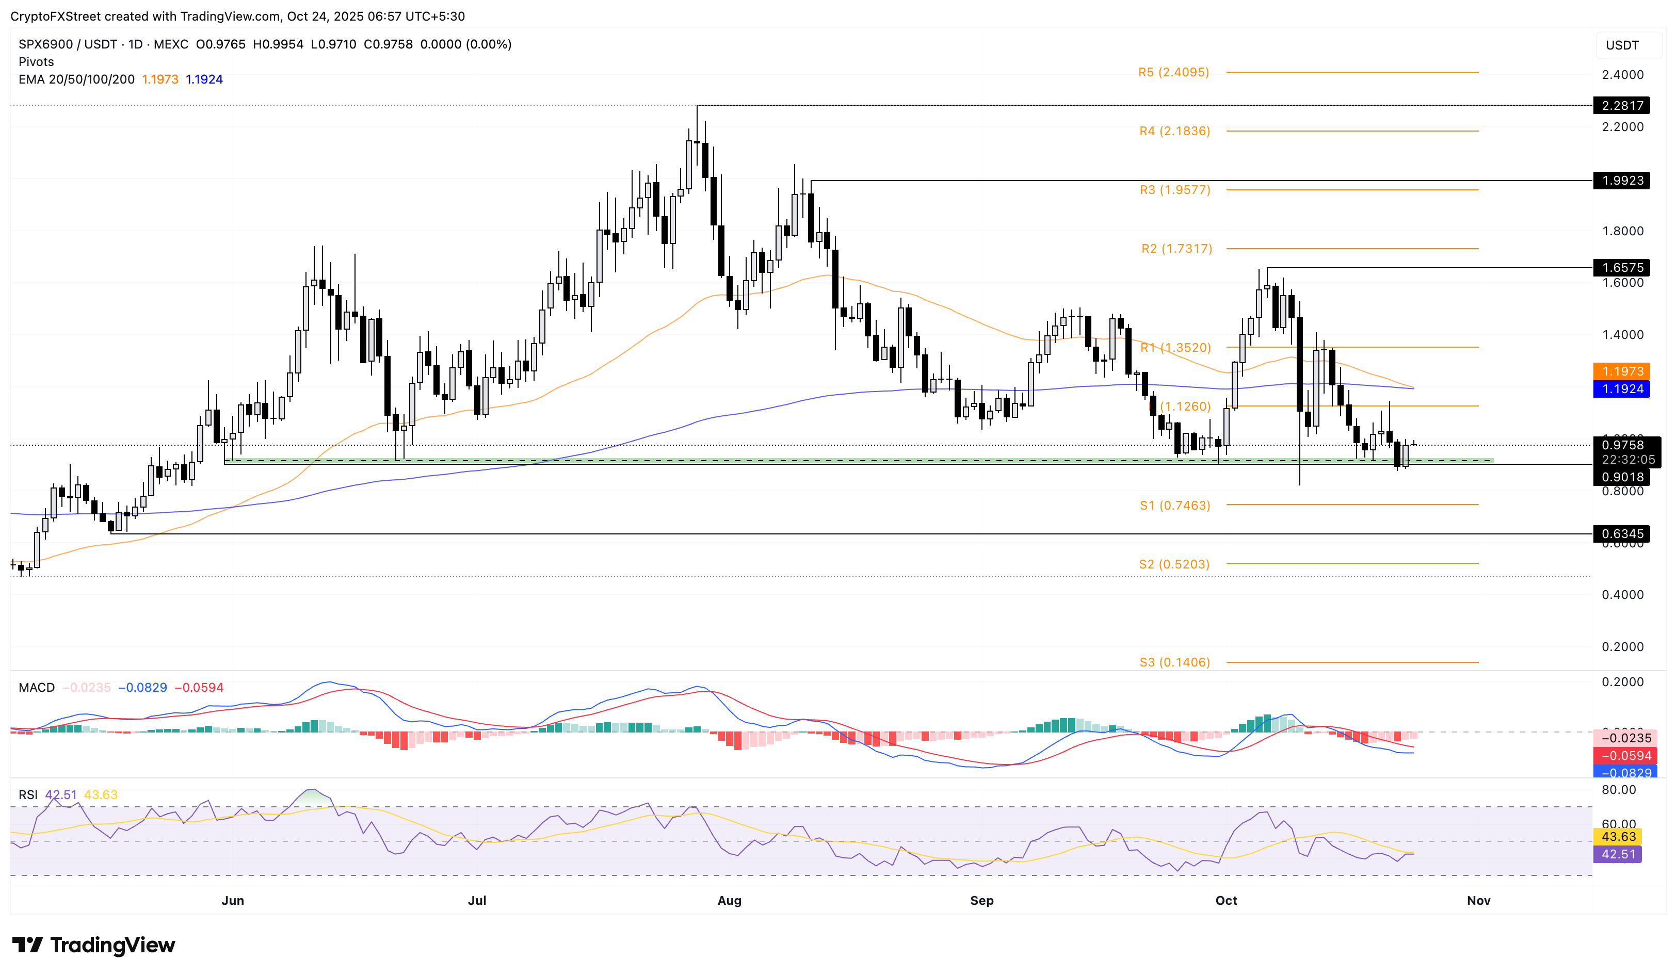Click the 0.6345 price level tag
This screenshot has width=1677, height=976.
(x=1622, y=533)
